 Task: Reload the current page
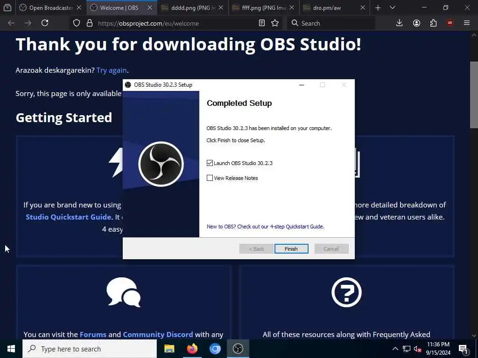click(x=45, y=23)
